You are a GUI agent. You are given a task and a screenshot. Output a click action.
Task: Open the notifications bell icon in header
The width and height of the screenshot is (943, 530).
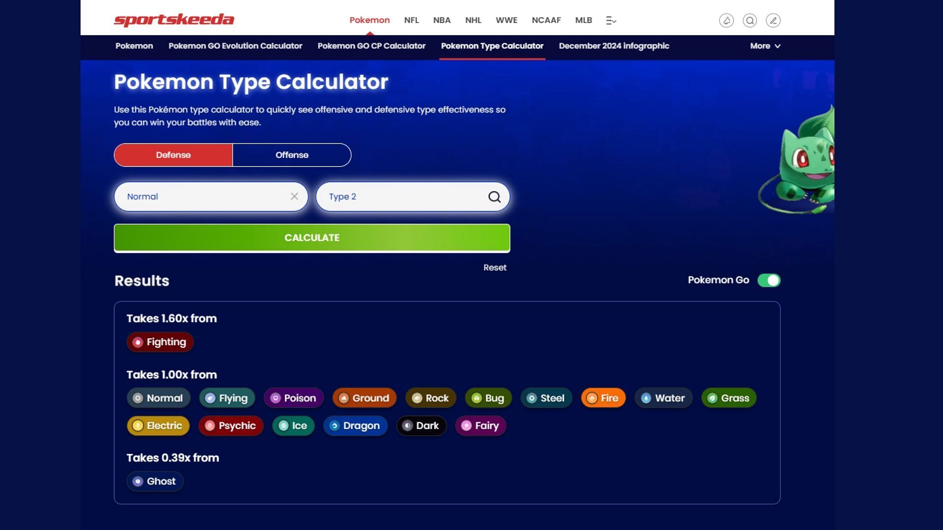tap(726, 20)
